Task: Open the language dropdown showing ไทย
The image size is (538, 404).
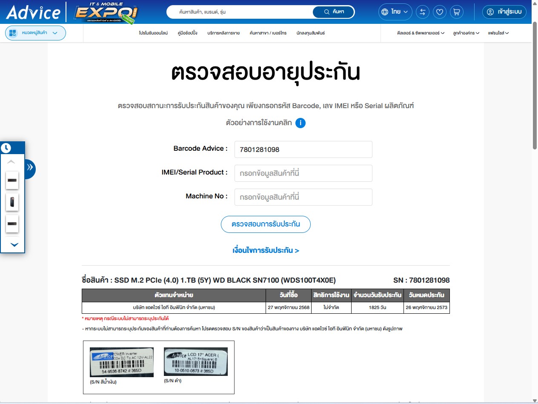Action: [395, 12]
